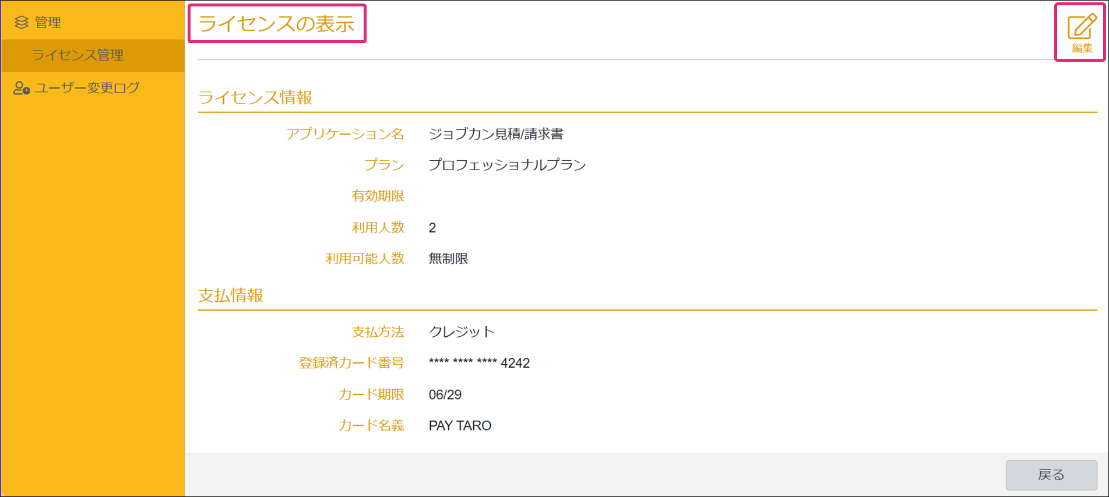Click the ライセンスの表示 page title

pos(276,24)
